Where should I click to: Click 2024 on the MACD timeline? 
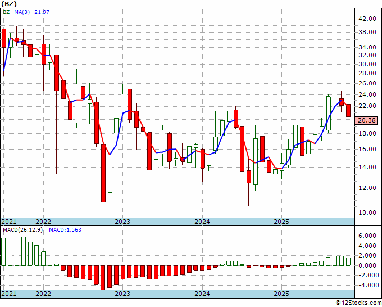[x=202, y=294]
